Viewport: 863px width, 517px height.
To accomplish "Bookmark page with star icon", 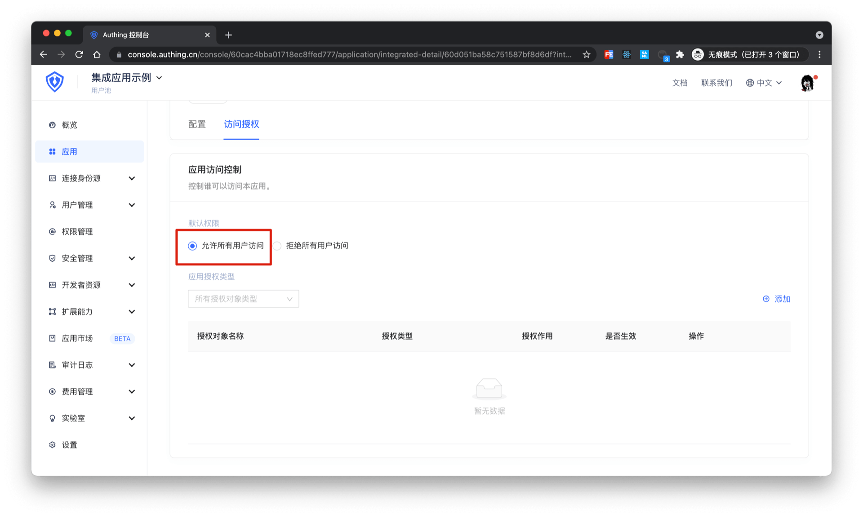I will 586,54.
